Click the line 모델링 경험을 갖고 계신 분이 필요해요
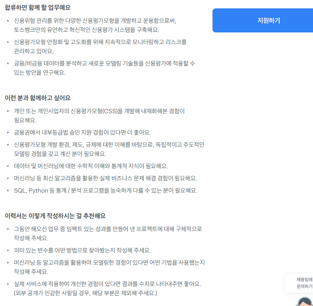Screen dimensions: 313x306 [x=60, y=154]
